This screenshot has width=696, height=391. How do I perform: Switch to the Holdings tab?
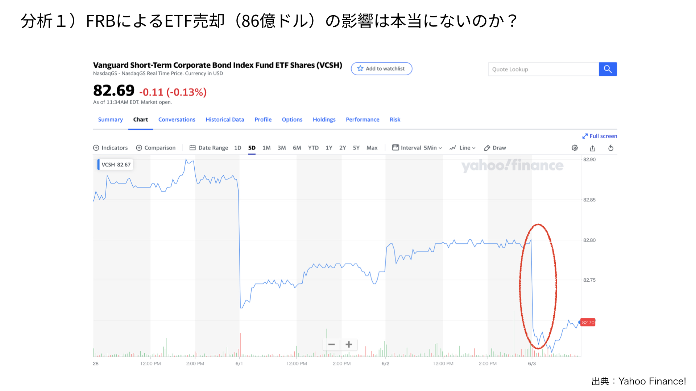[324, 119]
